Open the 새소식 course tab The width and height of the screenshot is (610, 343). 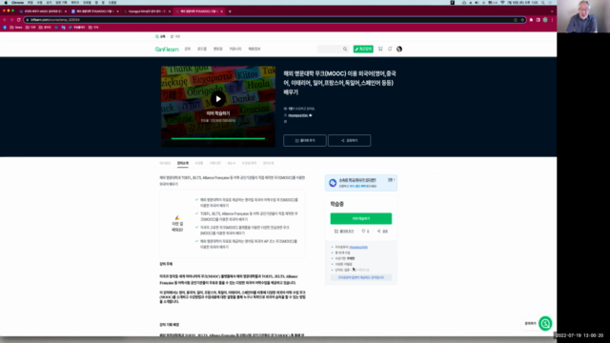231,163
